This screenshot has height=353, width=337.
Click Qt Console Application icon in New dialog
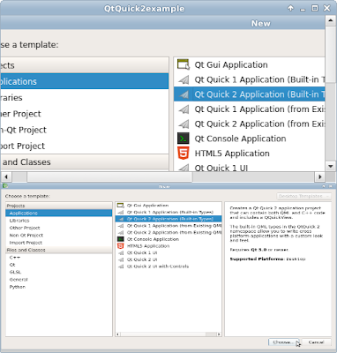[x=121, y=239]
